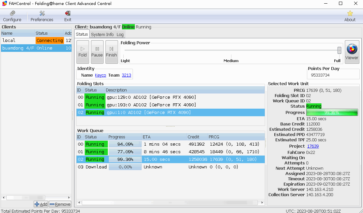Click the Points Per Day value 95333734
363x213 pixels.
pyautogui.click(x=320, y=75)
